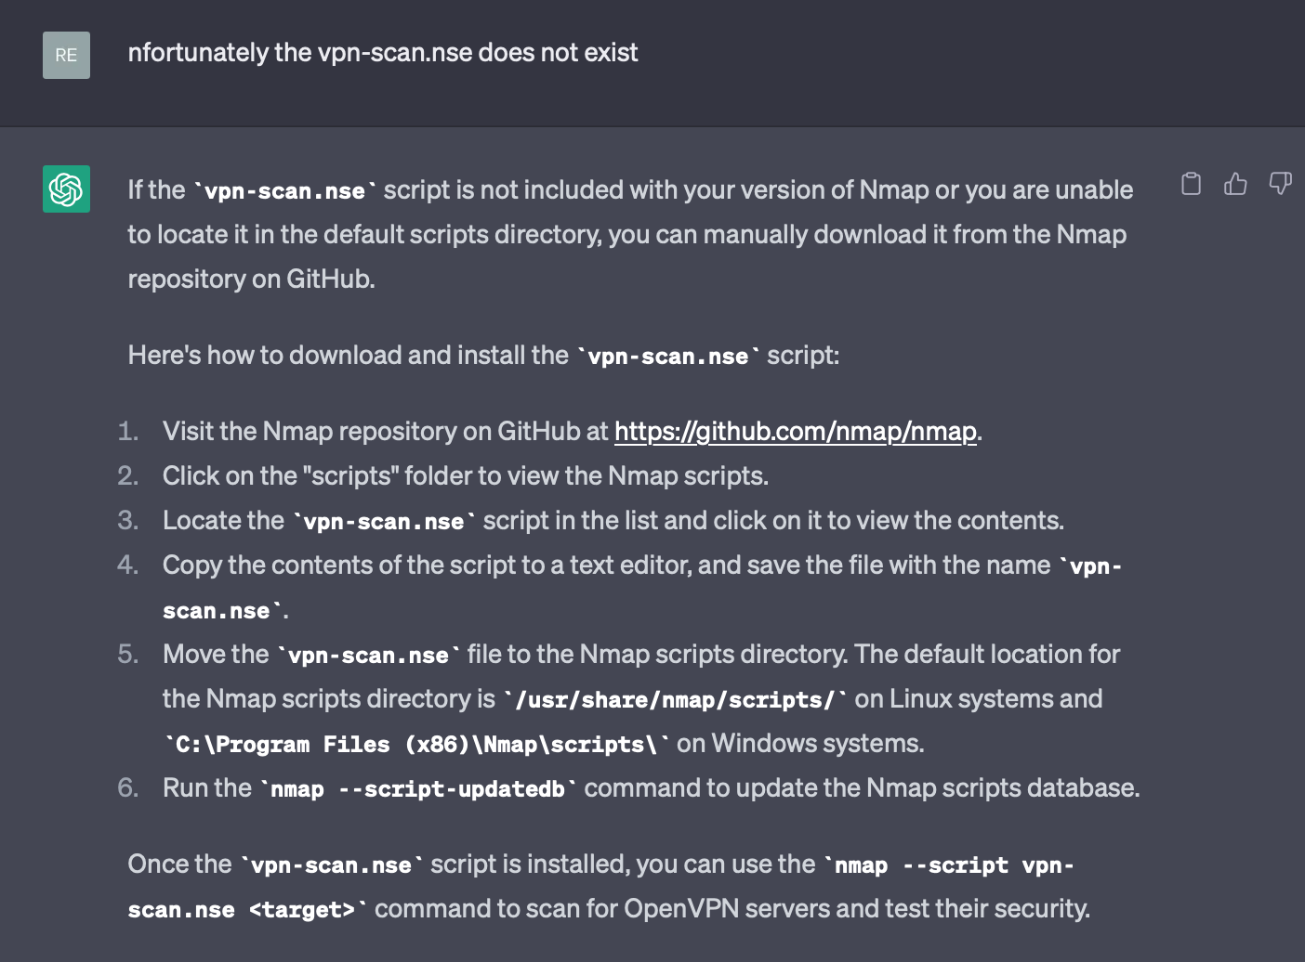This screenshot has height=962, width=1305.
Task: Give the response a thumbs up
Action: click(1235, 184)
